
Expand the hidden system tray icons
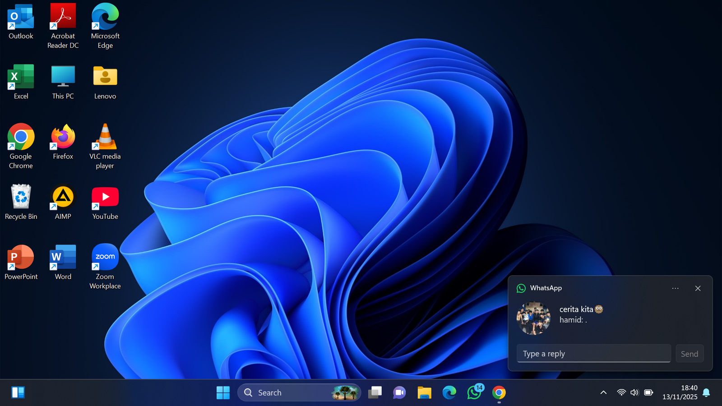click(x=603, y=392)
